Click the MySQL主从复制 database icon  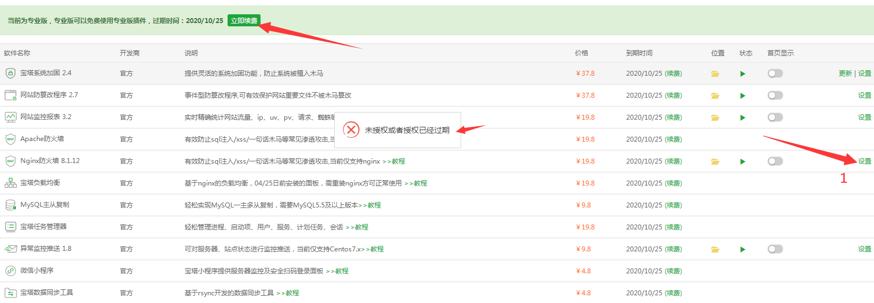point(10,205)
